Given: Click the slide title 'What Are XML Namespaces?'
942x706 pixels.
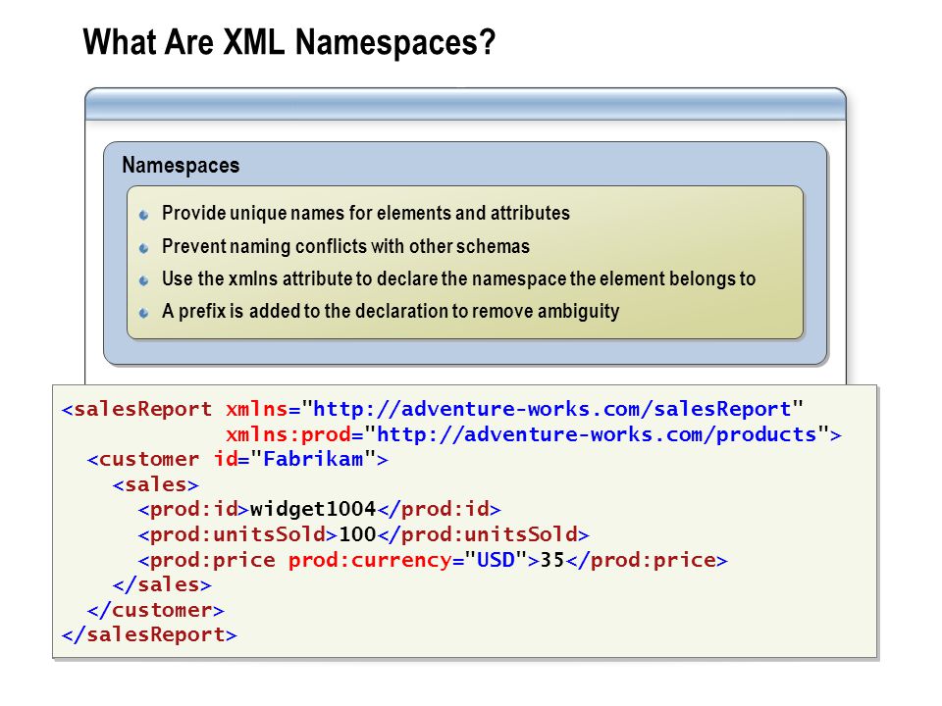Looking at the screenshot, I should (x=288, y=42).
